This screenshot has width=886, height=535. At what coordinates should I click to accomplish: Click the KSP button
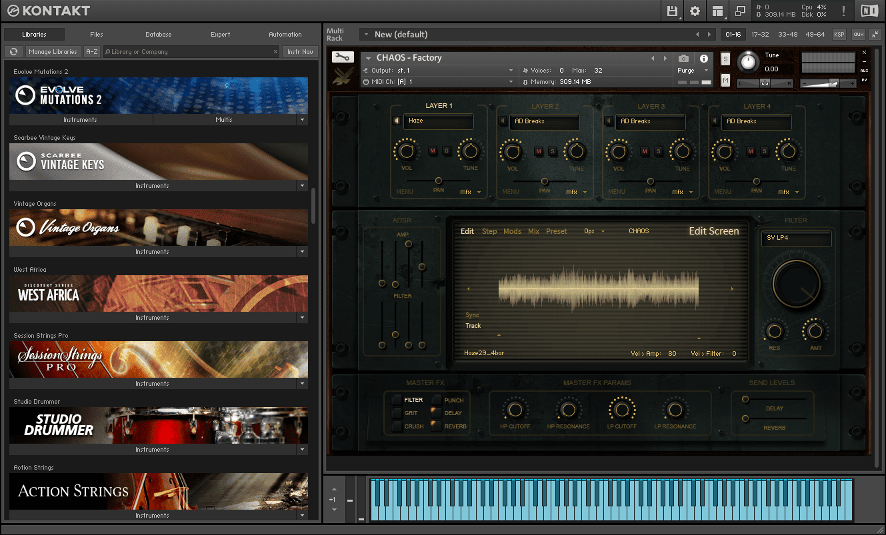(x=839, y=34)
